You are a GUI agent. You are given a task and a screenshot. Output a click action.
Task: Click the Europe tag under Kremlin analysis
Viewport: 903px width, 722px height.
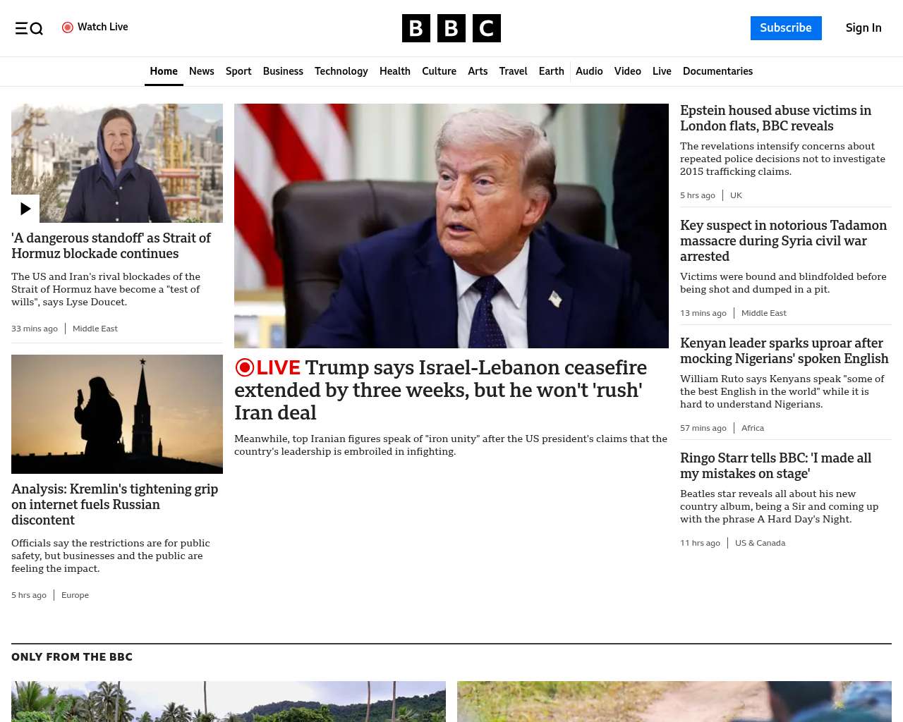(75, 595)
